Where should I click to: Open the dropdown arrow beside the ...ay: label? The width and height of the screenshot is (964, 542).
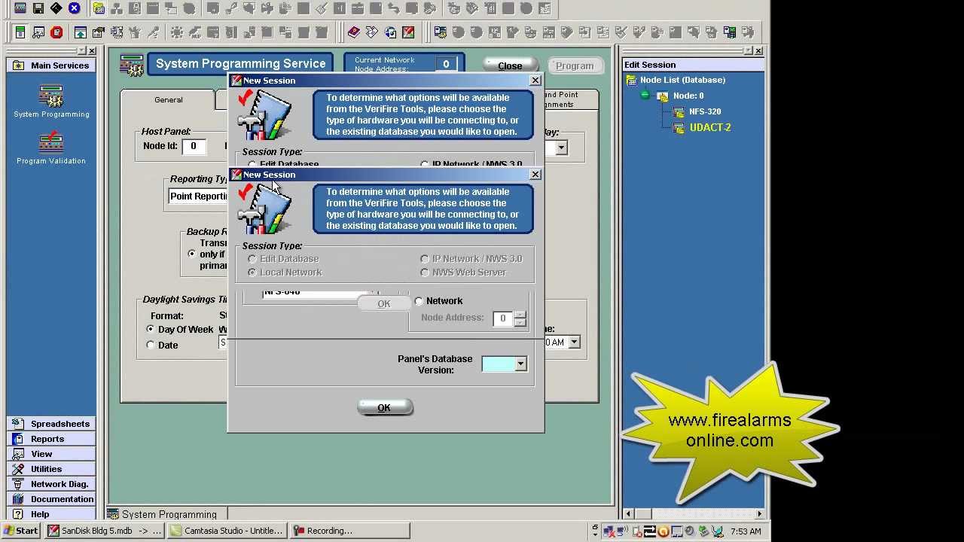tap(561, 148)
